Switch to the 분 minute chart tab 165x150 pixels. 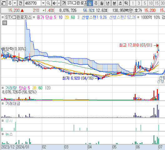click(114, 3)
